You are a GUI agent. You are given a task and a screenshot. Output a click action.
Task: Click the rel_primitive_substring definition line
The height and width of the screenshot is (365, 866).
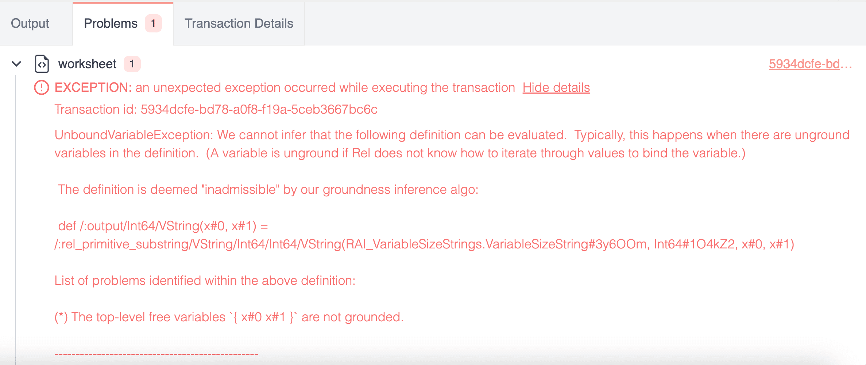(424, 244)
